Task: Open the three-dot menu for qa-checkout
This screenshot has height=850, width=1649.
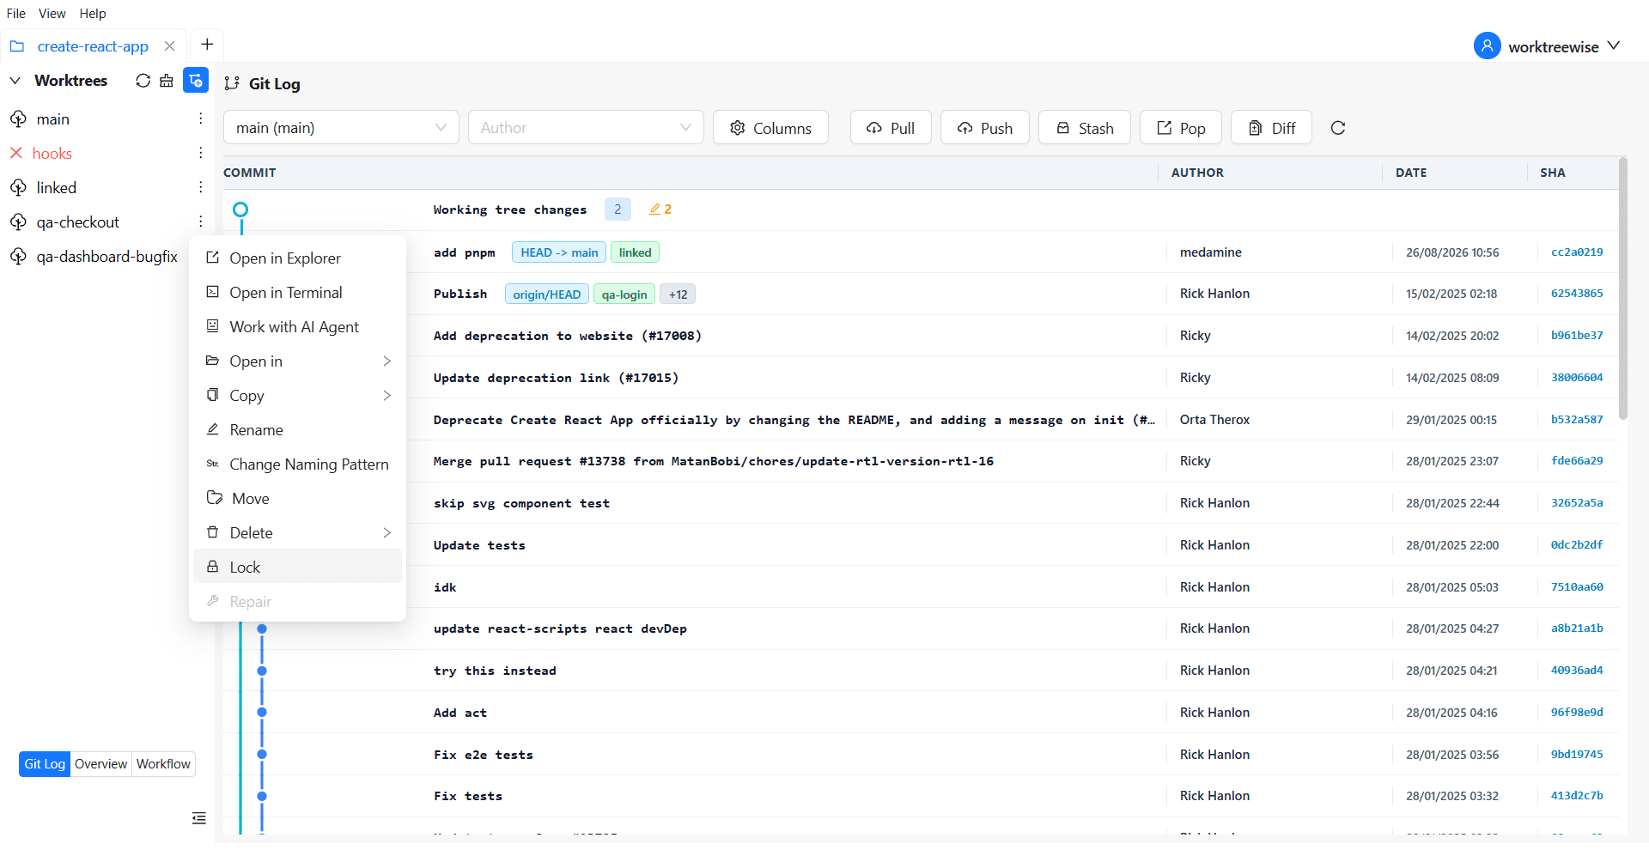Action: 200,222
